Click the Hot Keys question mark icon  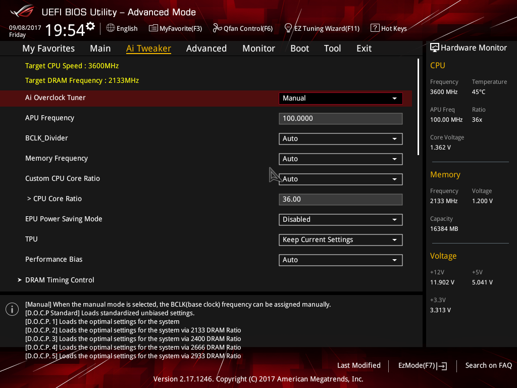tap(375, 28)
